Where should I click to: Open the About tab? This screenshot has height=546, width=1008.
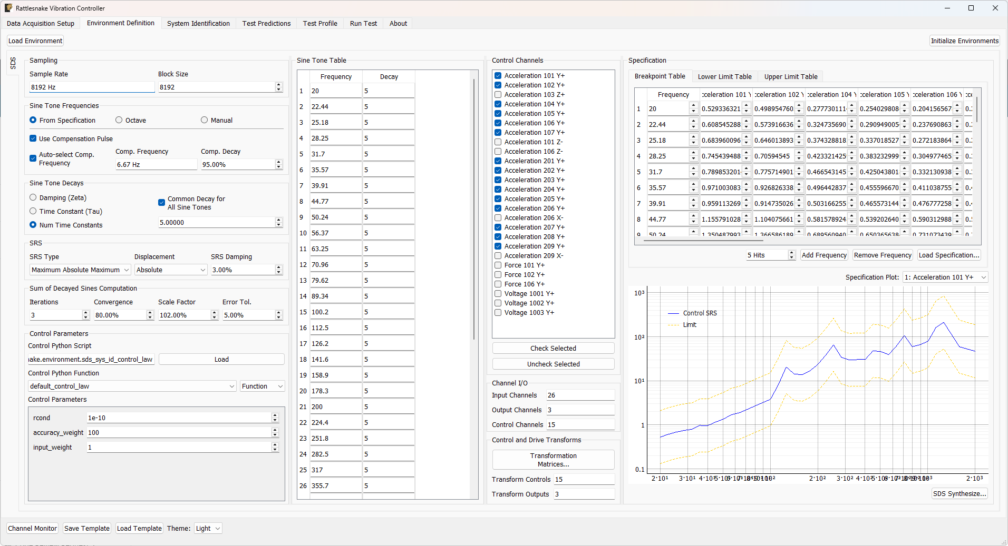[x=398, y=23]
